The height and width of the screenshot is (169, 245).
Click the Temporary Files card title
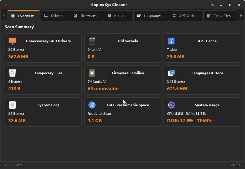coord(49,73)
